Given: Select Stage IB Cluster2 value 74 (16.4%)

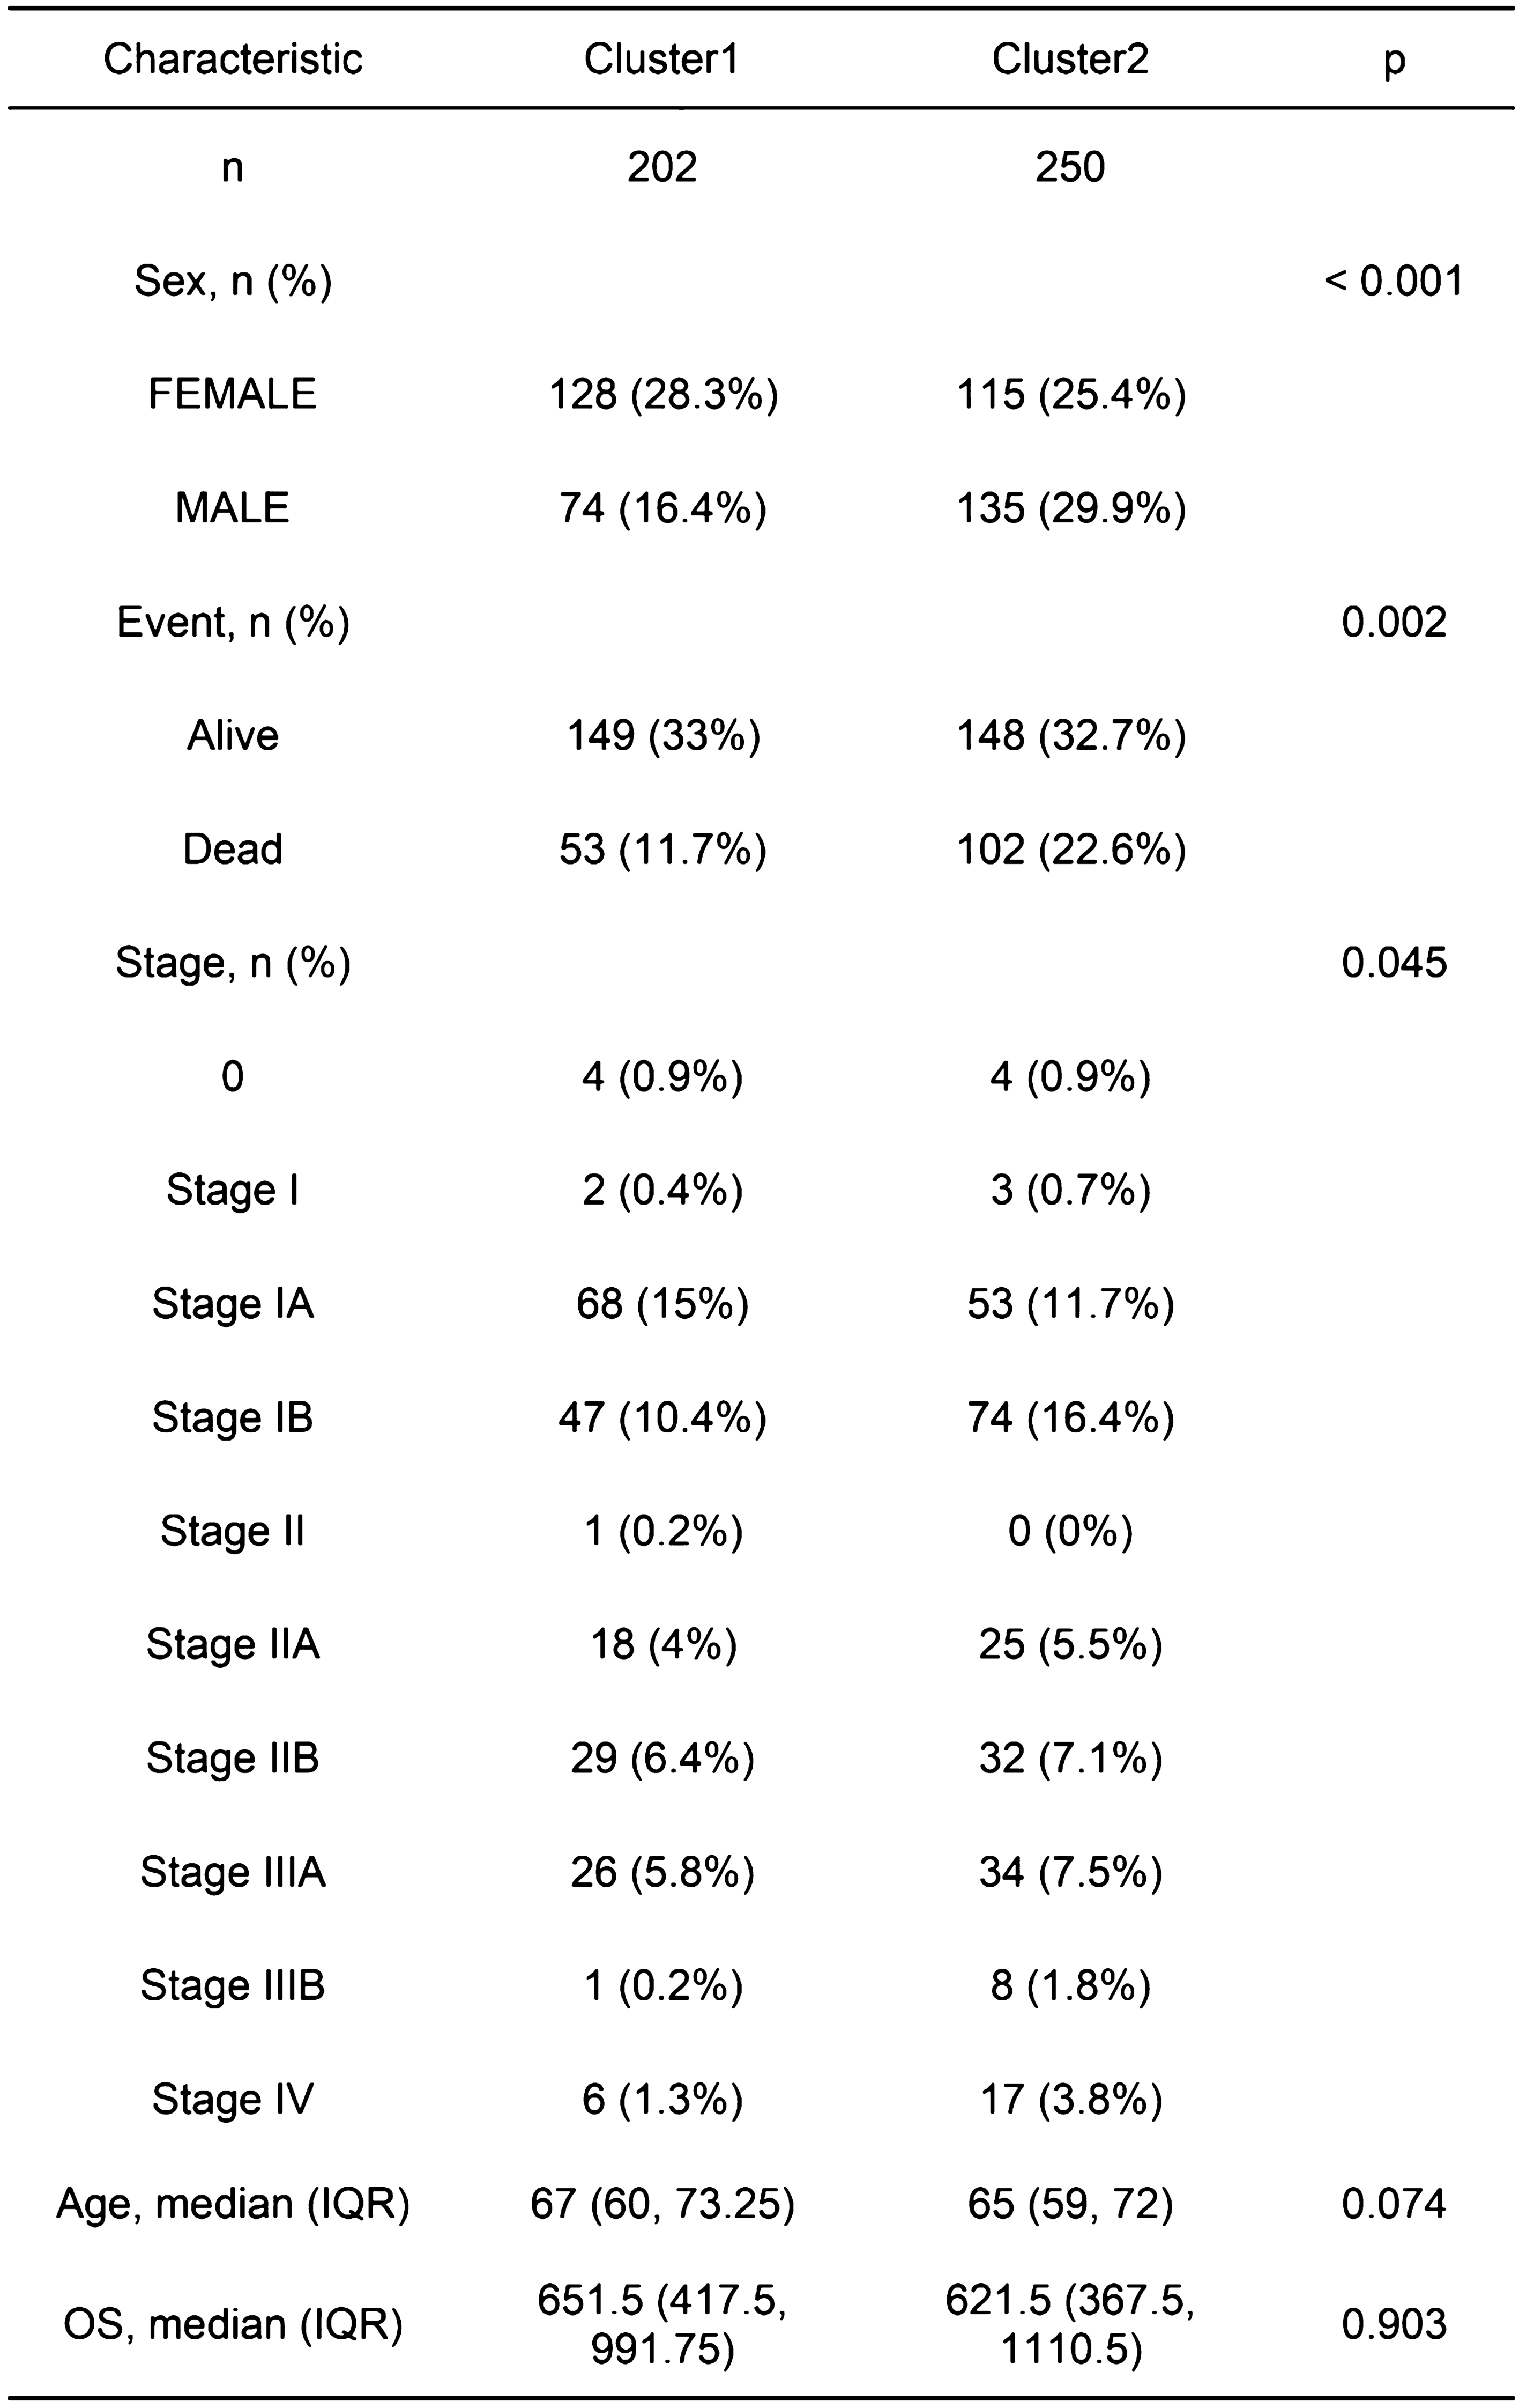Looking at the screenshot, I should [x=1070, y=1418].
